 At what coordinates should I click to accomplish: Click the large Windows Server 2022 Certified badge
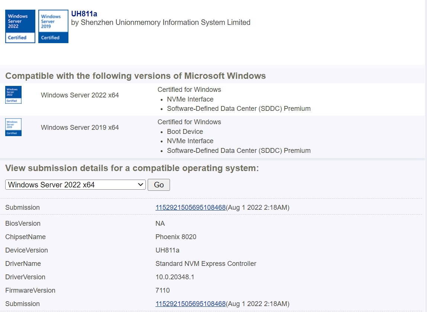pyautogui.click(x=20, y=26)
